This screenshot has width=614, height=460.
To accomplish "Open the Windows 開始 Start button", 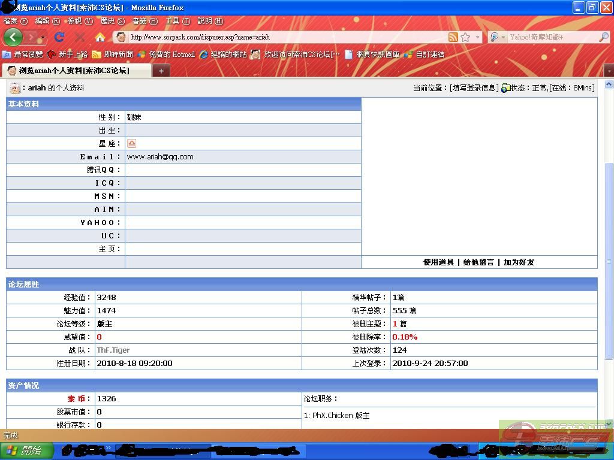I will 26,450.
